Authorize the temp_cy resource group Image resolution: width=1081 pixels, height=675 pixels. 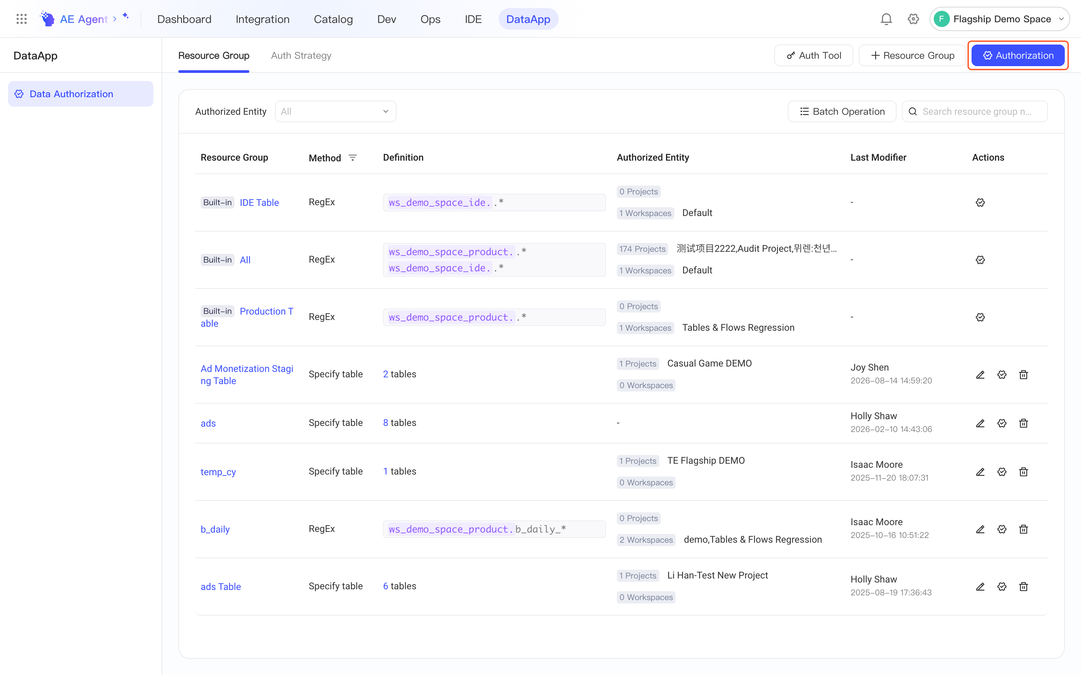1002,472
